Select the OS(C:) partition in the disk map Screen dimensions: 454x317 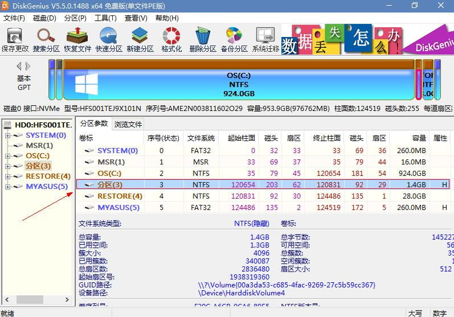(239, 80)
